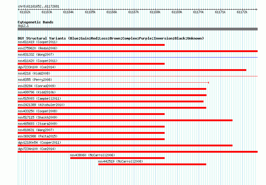Click the DGV Structural Variants track title
Screen dimensions: 266x185
(111, 38)
